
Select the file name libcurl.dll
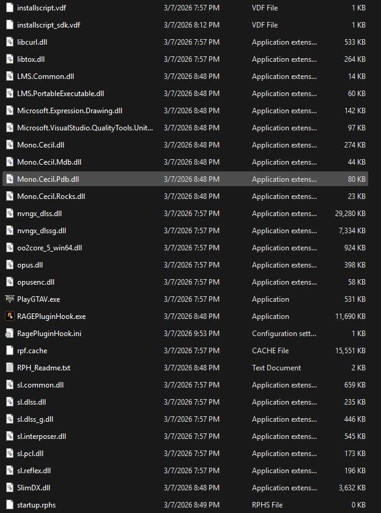32,42
